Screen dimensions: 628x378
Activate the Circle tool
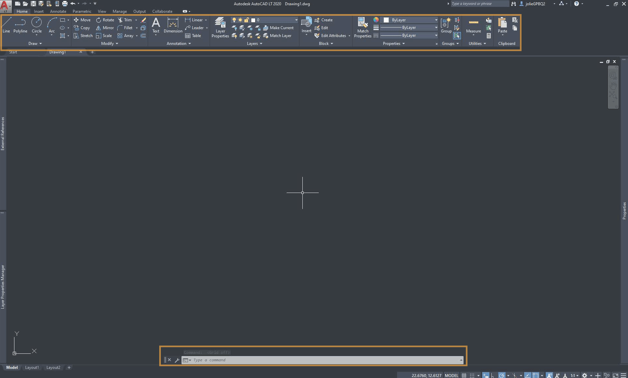tap(36, 25)
